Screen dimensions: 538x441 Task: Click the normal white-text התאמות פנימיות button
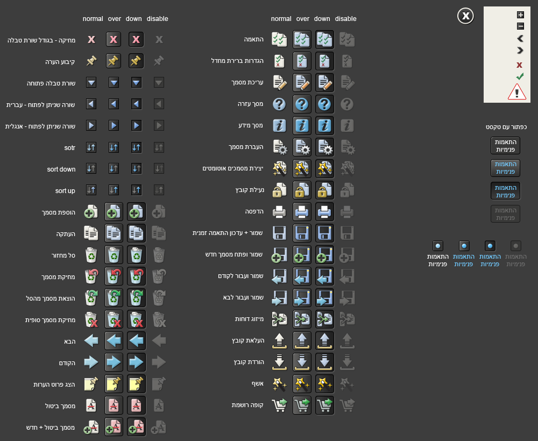coord(505,145)
